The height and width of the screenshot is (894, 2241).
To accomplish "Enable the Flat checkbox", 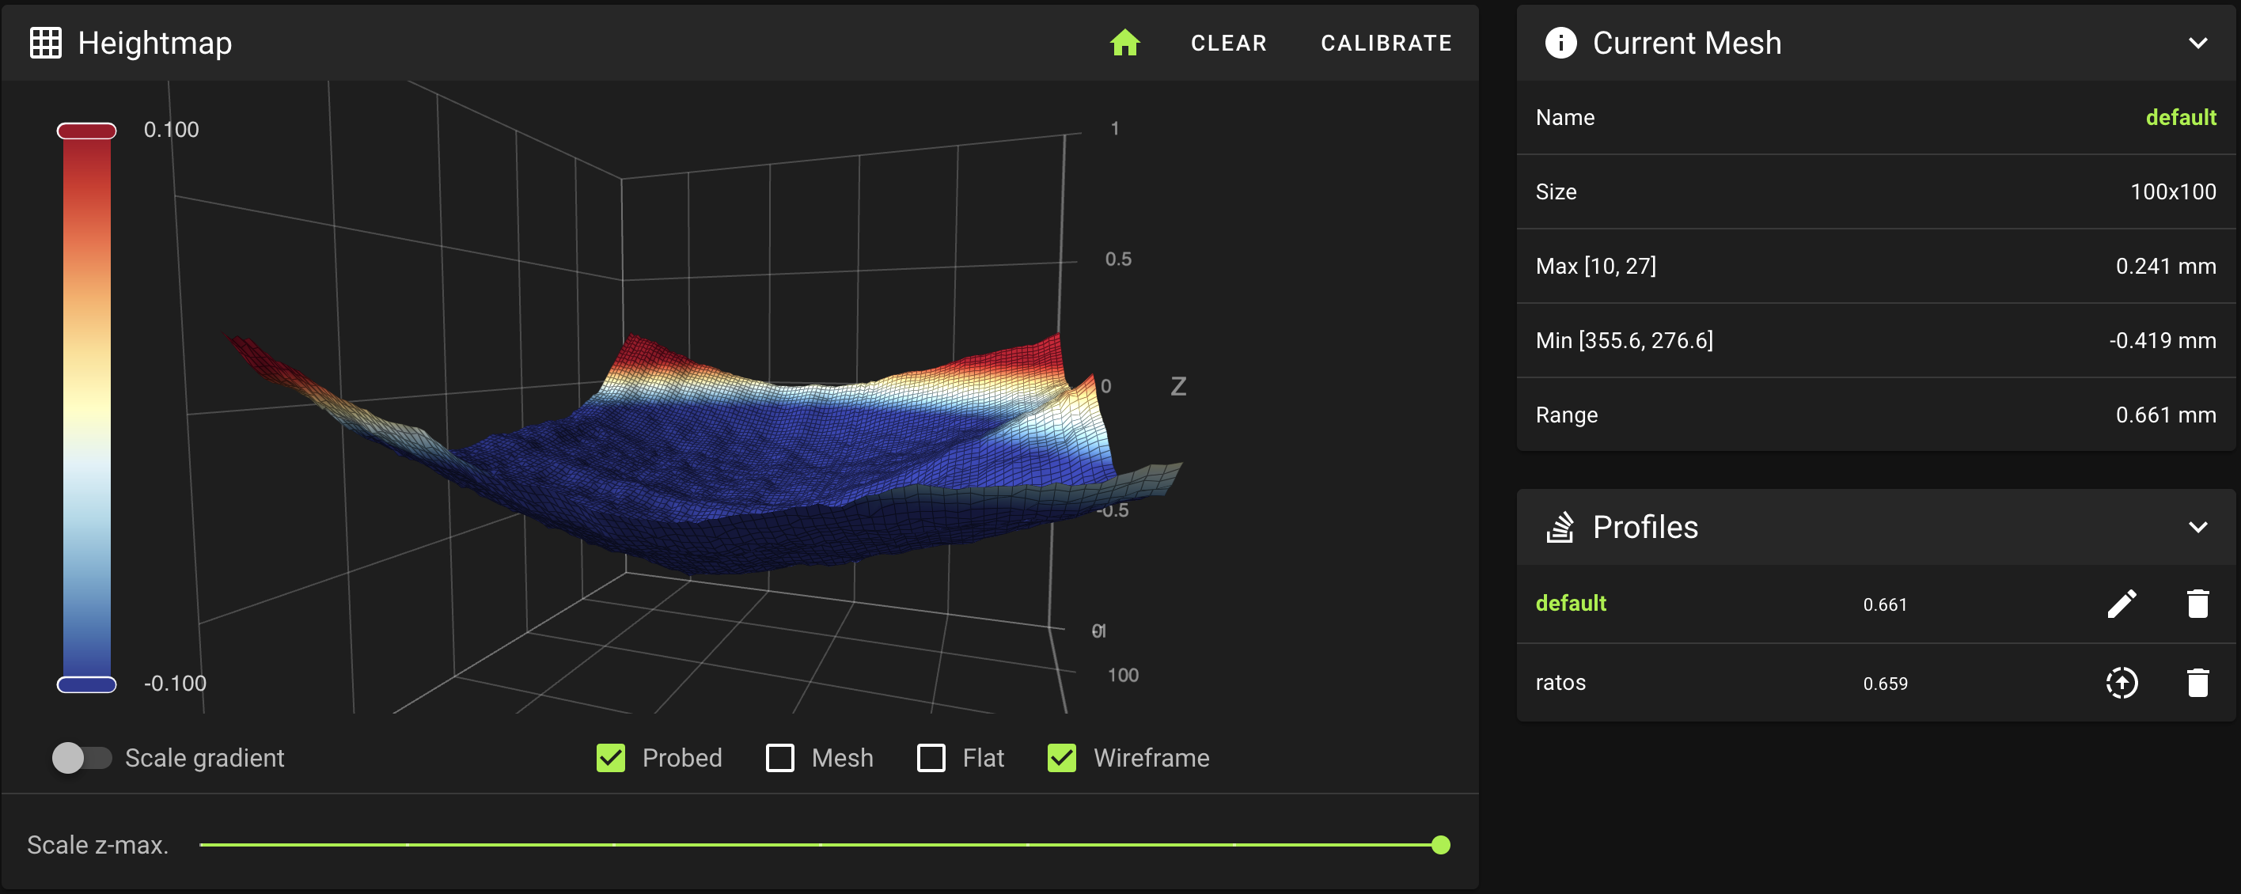I will click(931, 757).
